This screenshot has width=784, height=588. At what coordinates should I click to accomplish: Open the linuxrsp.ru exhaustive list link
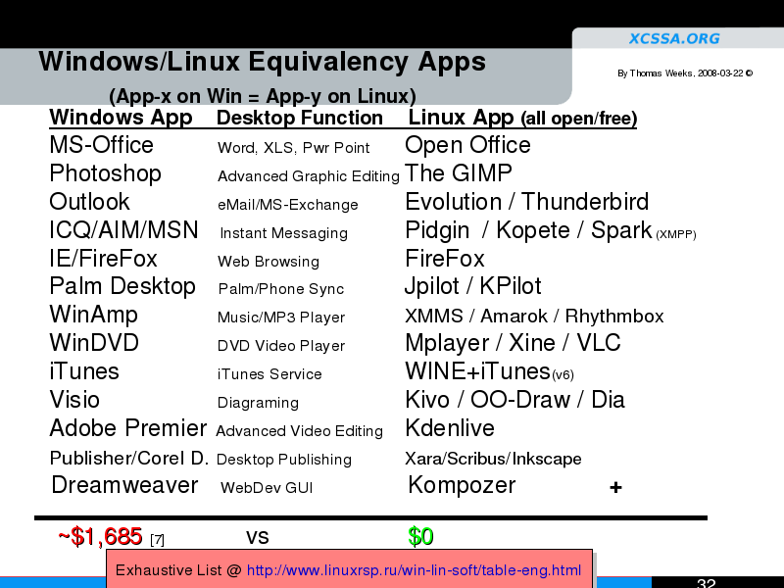(x=414, y=570)
